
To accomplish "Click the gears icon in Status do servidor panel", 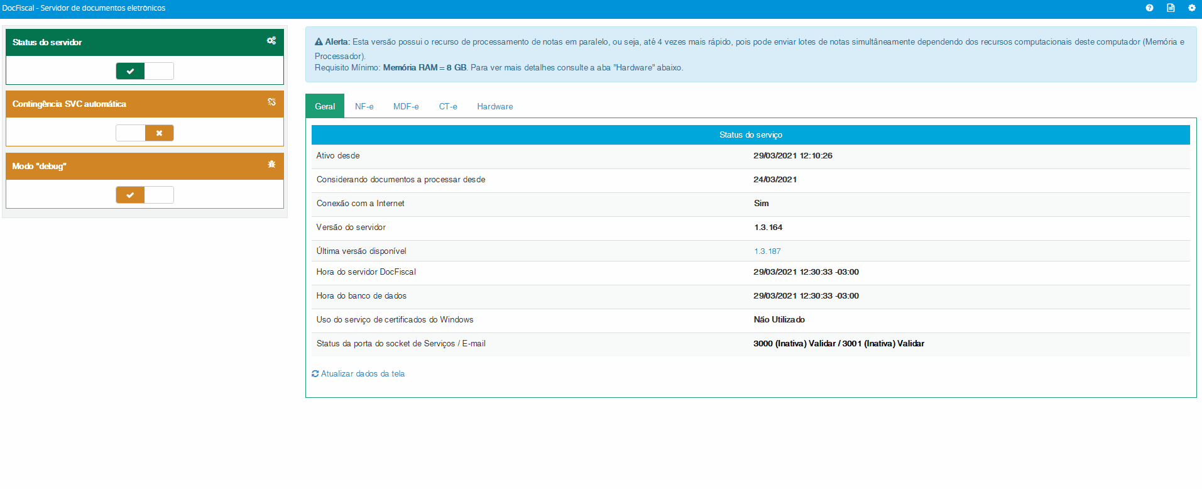I will (x=271, y=41).
